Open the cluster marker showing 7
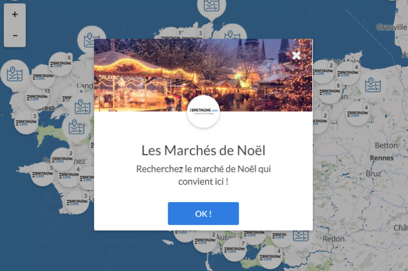Image resolution: width=408 pixels, height=271 pixels. (234, 249)
